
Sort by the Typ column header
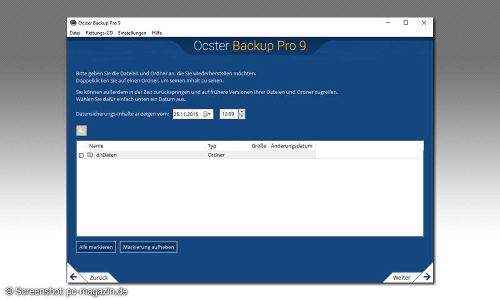click(x=221, y=146)
